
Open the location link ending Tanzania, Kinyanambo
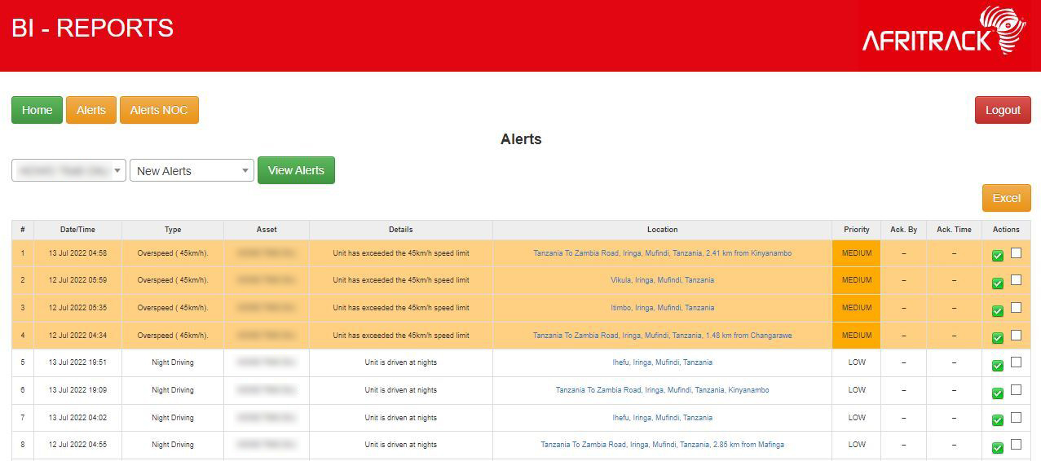click(x=662, y=390)
